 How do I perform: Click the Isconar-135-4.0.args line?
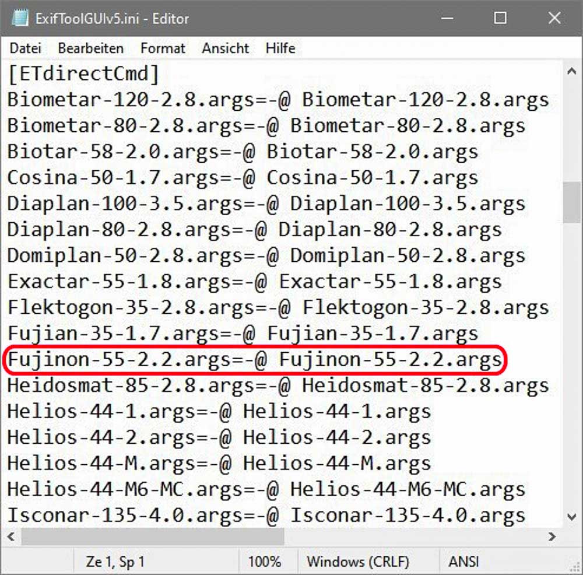tap(266, 516)
